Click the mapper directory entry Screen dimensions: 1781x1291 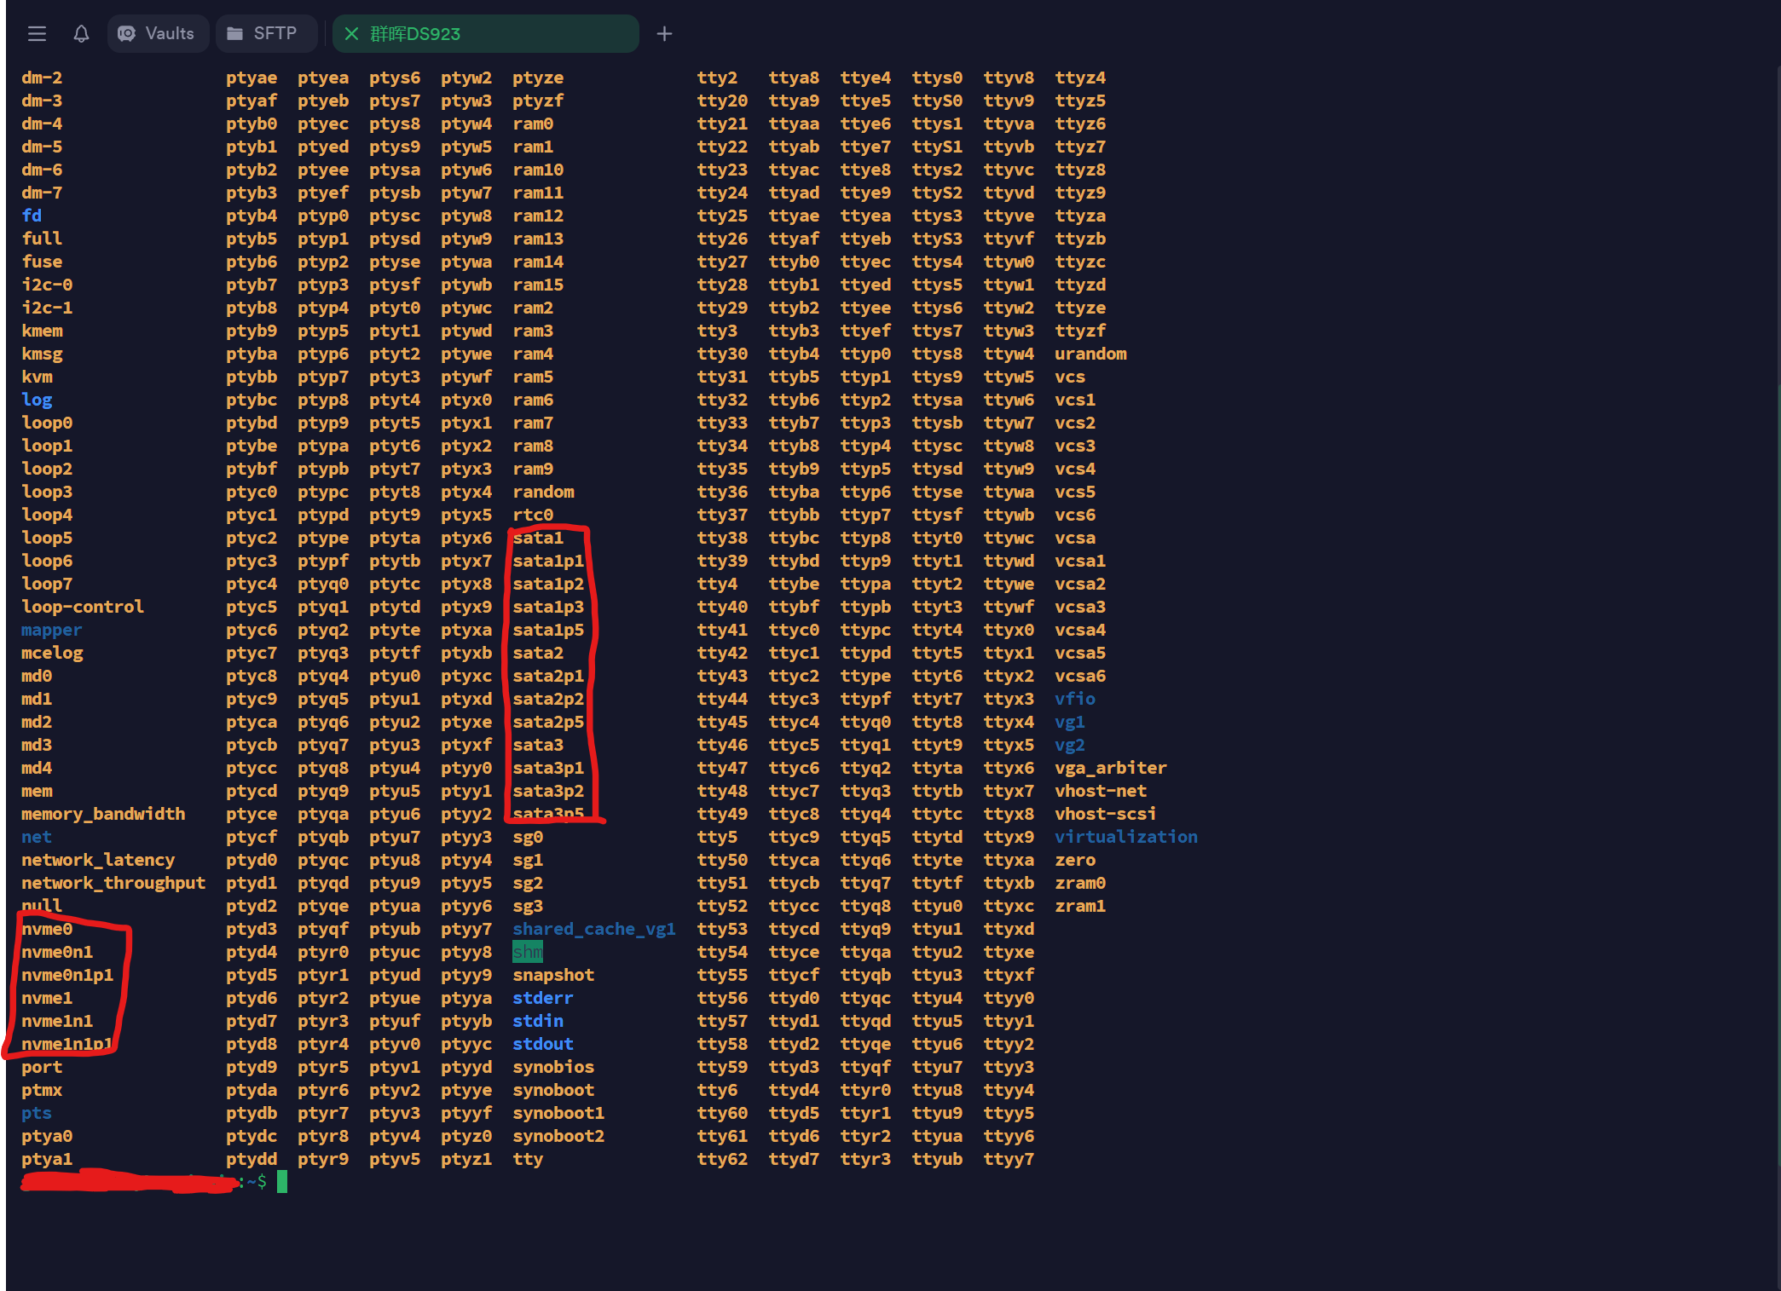coord(51,630)
